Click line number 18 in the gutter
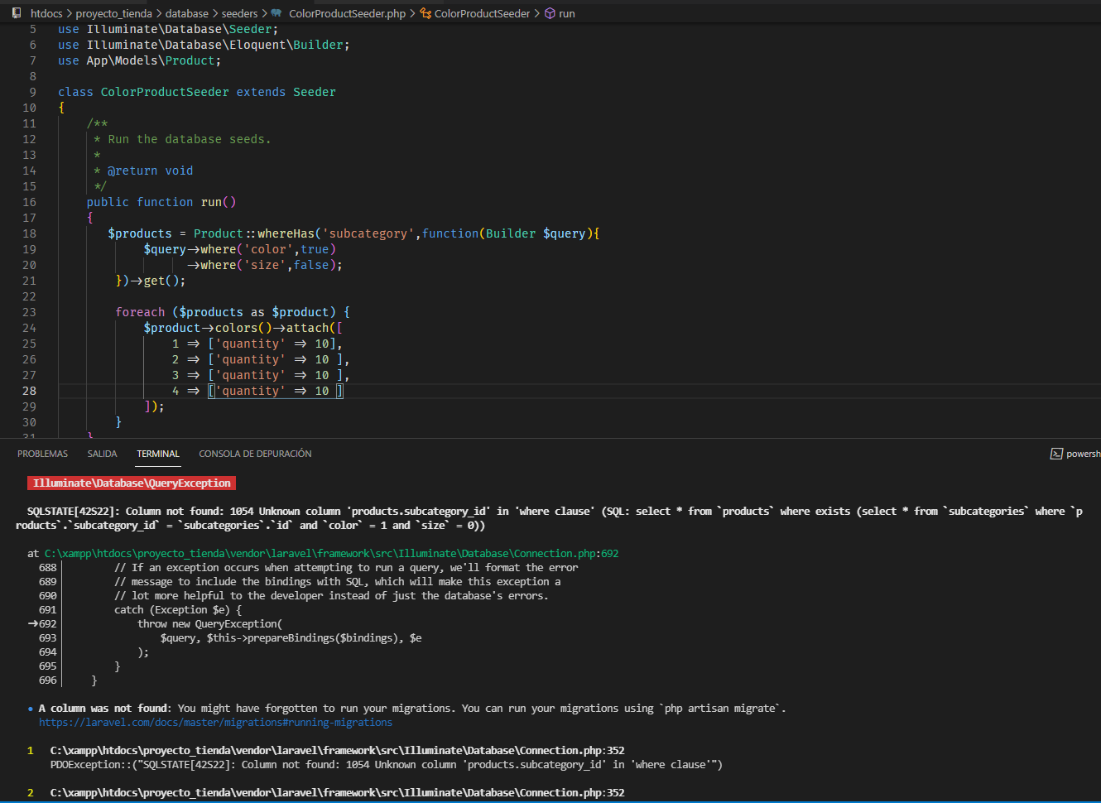 tap(30, 233)
